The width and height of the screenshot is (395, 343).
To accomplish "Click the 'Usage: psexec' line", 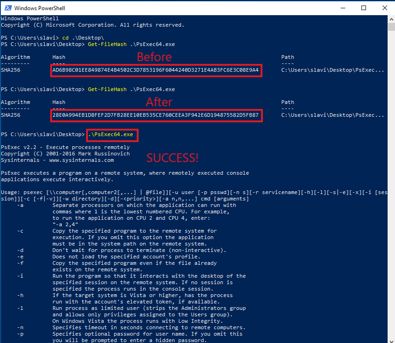I will pyautogui.click(x=194, y=192).
